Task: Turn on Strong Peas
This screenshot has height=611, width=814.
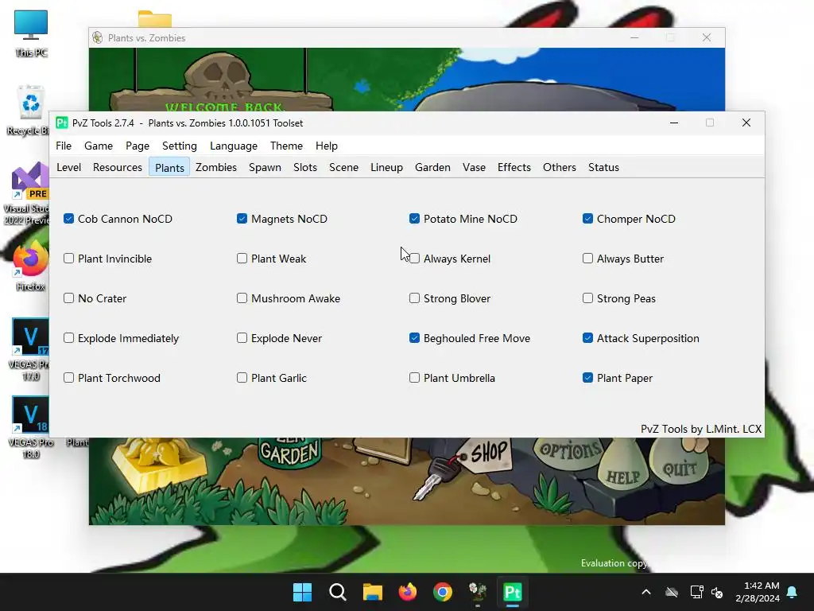Action: click(587, 298)
